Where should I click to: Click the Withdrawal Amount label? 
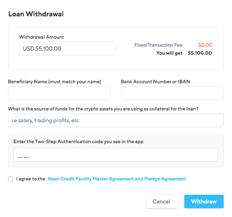(x=41, y=37)
